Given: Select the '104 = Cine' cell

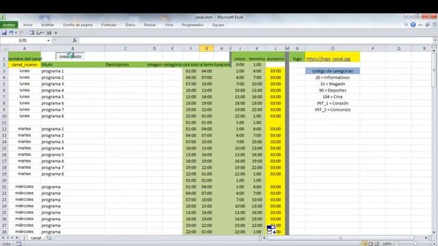Looking at the screenshot, I should (333, 96).
